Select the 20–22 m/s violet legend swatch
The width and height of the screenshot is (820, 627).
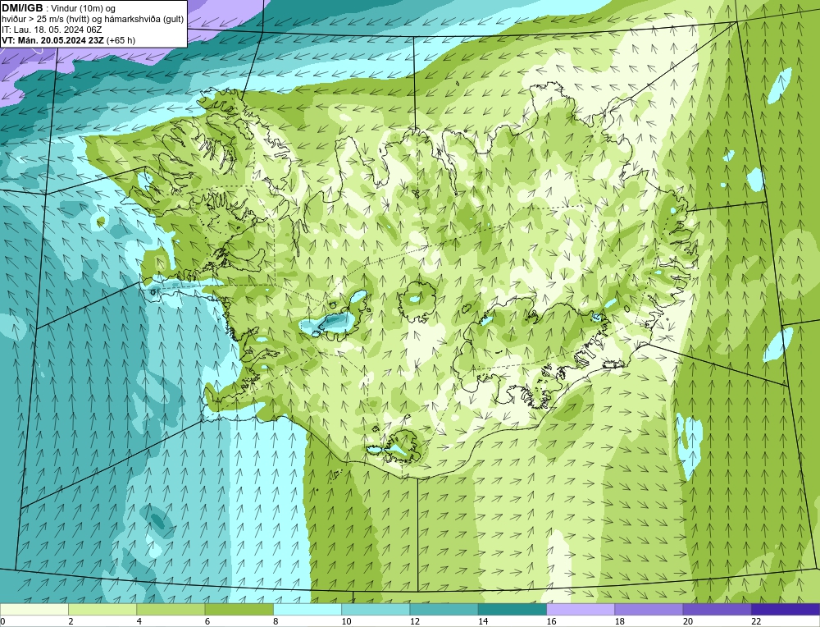[717, 609]
